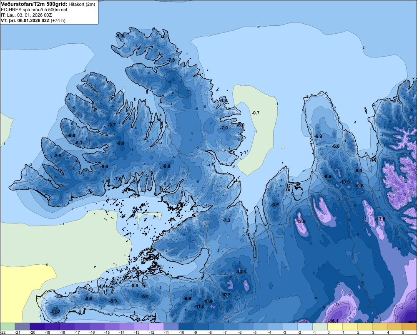Click the -9.9 temperature value

[x=145, y=297]
